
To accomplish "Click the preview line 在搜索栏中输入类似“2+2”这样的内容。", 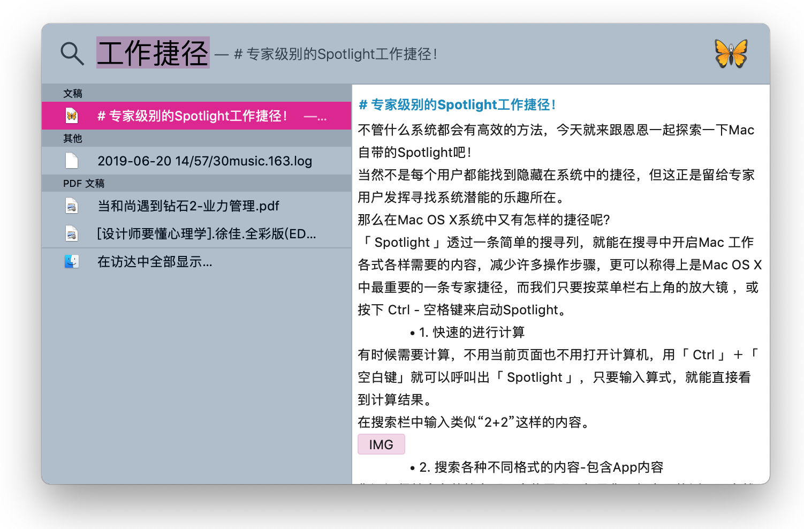I will [474, 422].
